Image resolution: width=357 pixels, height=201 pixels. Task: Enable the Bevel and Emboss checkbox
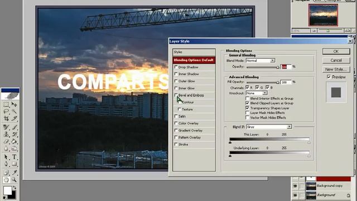pos(176,95)
